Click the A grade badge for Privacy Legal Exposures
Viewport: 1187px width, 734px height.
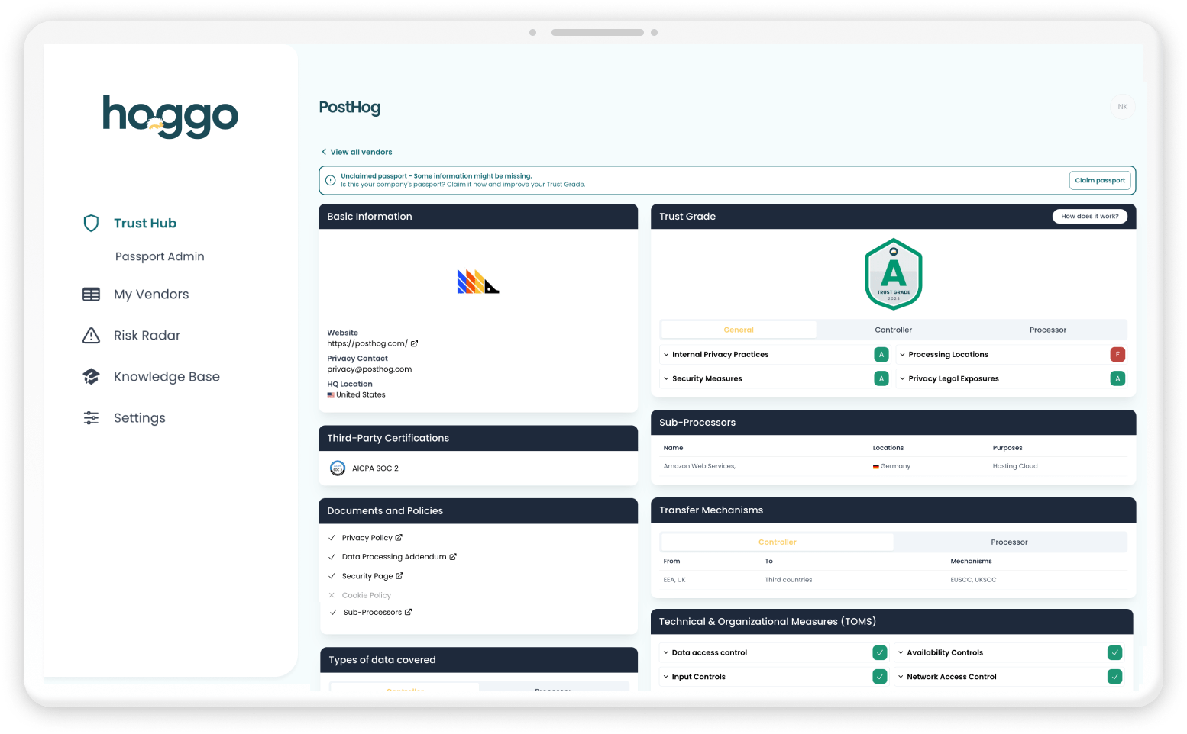(1117, 378)
